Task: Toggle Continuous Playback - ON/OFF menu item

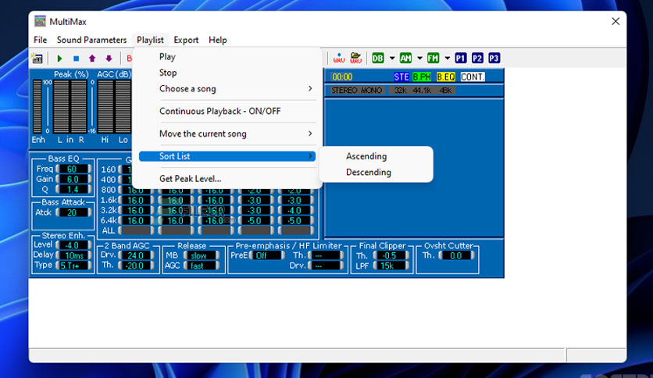Action: coord(227,111)
